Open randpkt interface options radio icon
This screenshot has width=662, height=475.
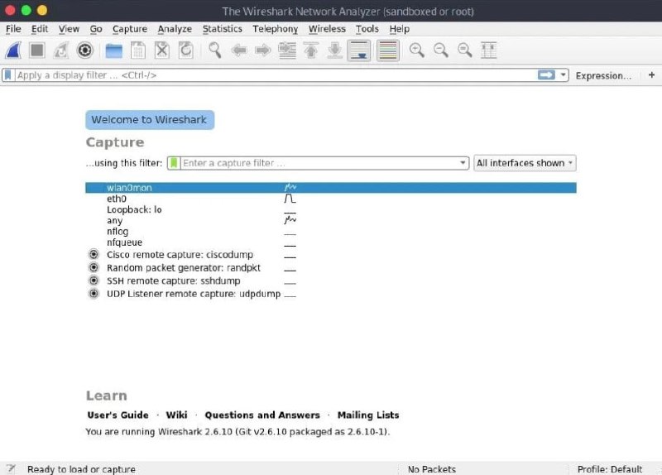tap(94, 267)
